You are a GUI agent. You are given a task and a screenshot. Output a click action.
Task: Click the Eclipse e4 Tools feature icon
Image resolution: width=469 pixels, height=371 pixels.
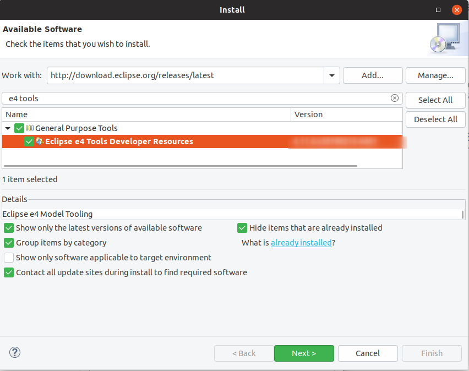point(40,141)
